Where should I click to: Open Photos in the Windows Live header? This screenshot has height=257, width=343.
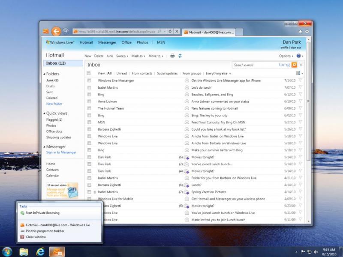coord(142,42)
